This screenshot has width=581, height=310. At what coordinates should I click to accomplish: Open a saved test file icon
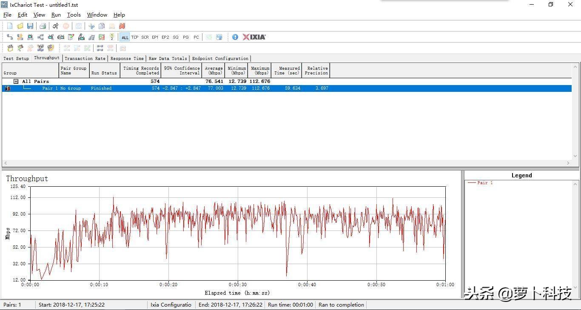[x=20, y=26]
